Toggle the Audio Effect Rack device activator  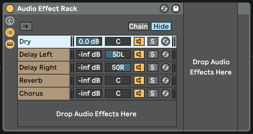(10, 9)
